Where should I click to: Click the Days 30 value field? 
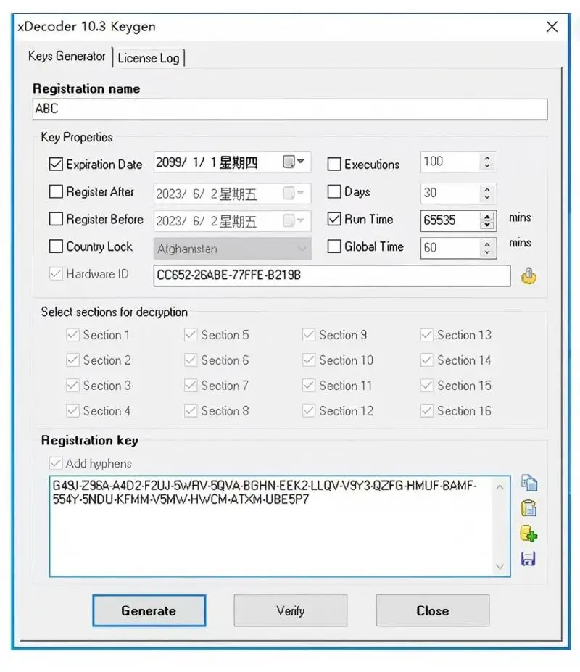tap(450, 193)
